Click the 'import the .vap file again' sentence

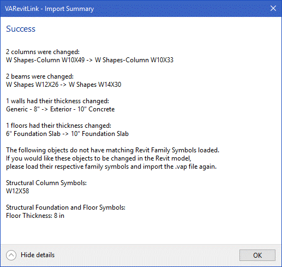111,167
